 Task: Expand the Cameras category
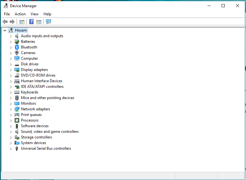point(11,53)
